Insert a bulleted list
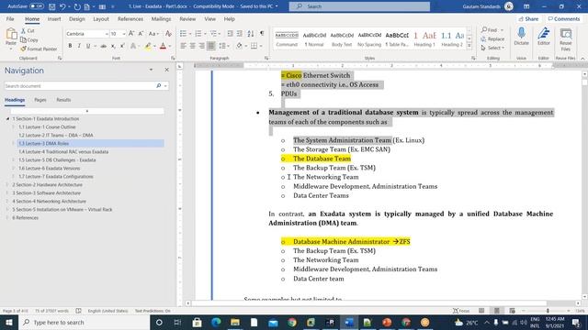 (x=183, y=34)
